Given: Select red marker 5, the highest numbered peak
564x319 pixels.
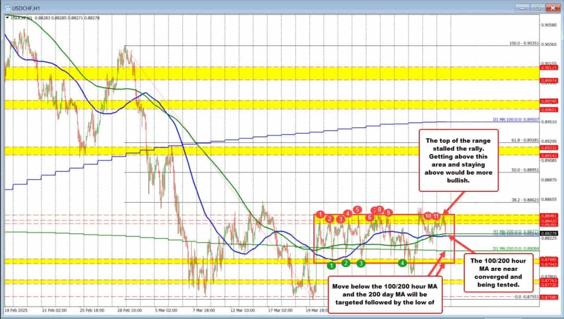Looking at the screenshot, I should [357, 210].
